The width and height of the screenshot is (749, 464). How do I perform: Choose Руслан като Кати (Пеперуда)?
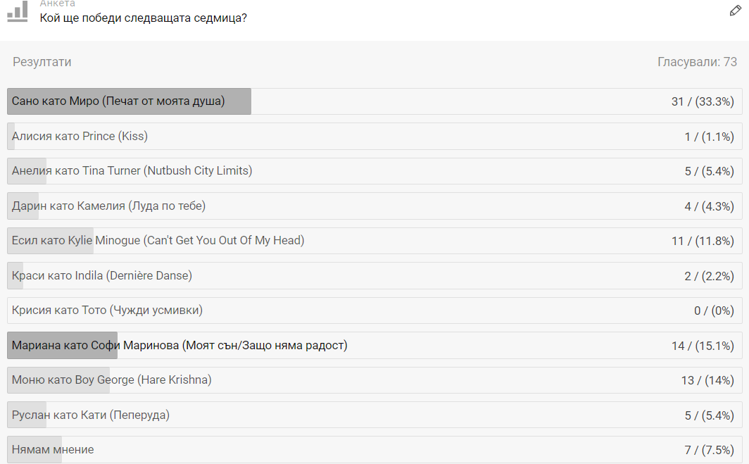(374, 415)
